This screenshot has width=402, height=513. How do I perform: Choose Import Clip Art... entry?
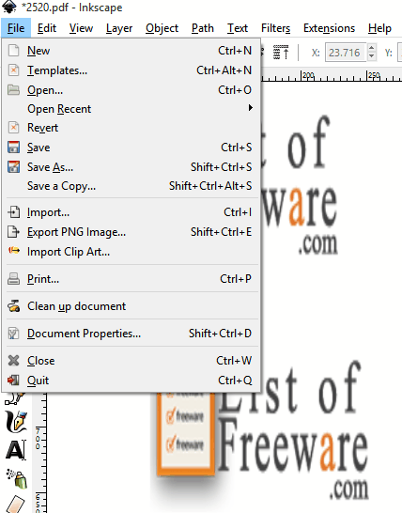(131, 252)
